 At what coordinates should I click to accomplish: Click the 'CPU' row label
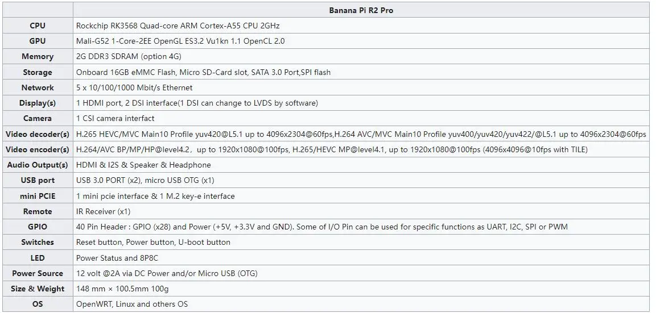point(38,26)
